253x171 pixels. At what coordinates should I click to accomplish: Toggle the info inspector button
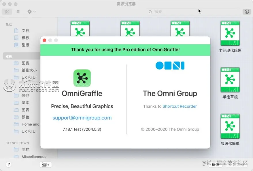pyautogui.click(x=247, y=11)
